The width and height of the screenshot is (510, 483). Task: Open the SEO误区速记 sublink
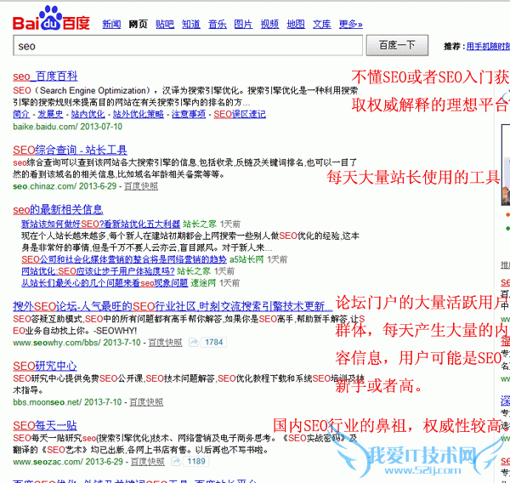(240, 114)
